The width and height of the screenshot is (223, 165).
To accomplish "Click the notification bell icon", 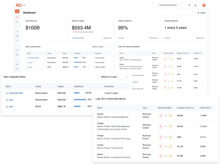I will (189, 5).
